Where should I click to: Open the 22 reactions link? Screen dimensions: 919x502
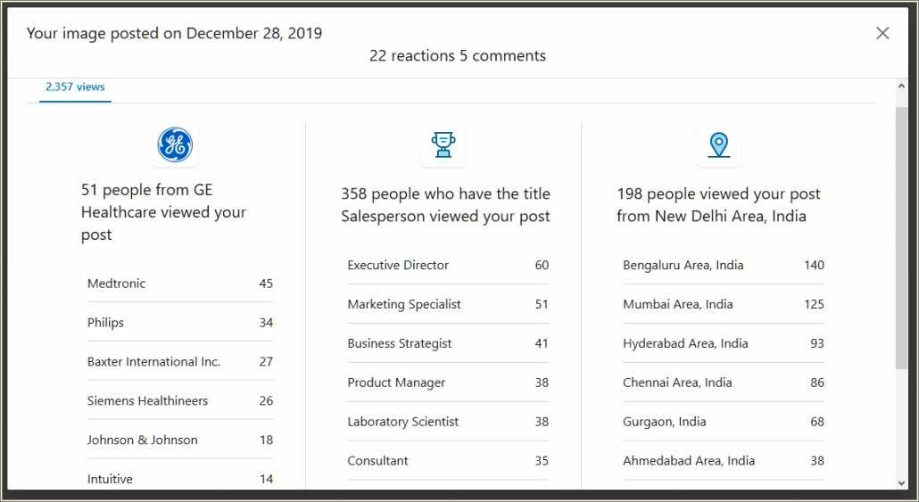[x=412, y=55]
